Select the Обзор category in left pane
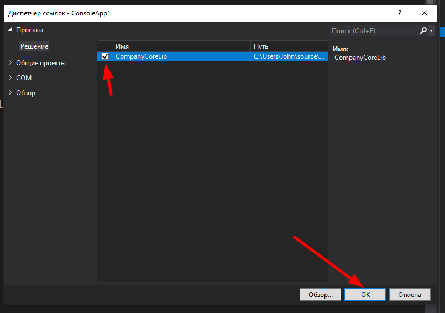The image size is (445, 313). pos(25,93)
